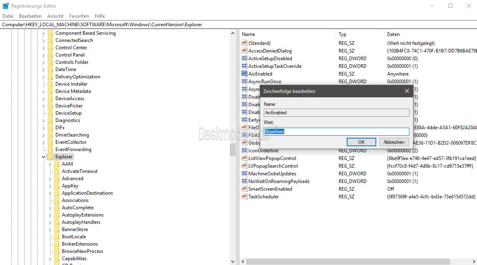Select the AsyncRunOnce DWORD icon

(244, 81)
